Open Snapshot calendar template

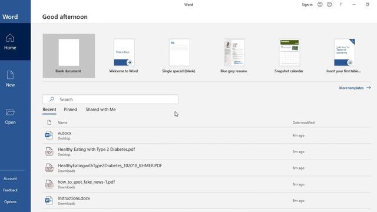(x=289, y=56)
